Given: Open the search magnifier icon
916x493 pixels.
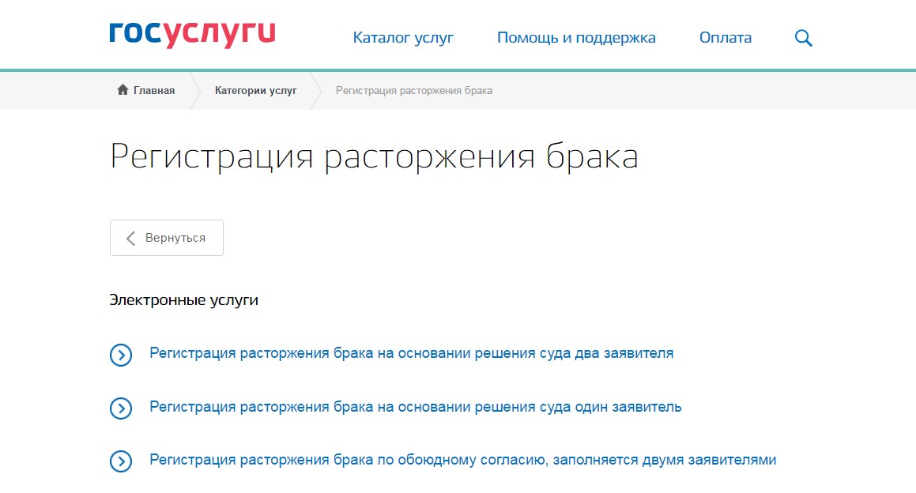Looking at the screenshot, I should [x=803, y=39].
